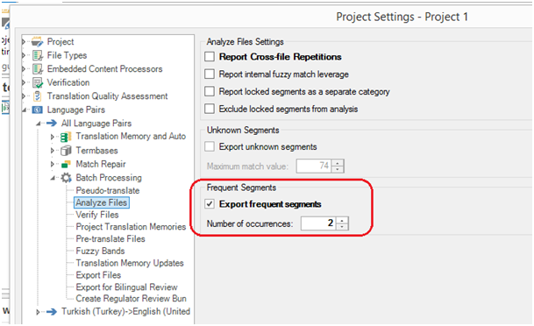Screen dimensions: 534x326
Task: Expand the Verification tree node
Action: 24,82
